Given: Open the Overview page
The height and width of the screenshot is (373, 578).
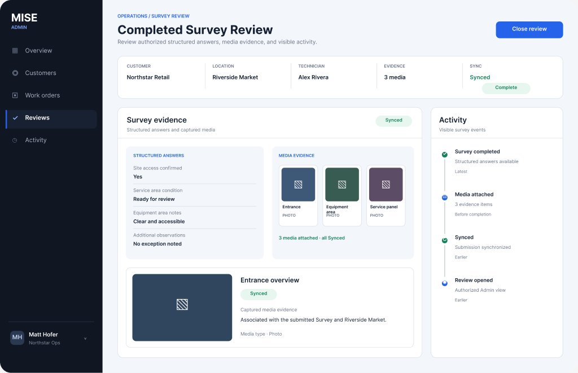Looking at the screenshot, I should click(x=51, y=50).
